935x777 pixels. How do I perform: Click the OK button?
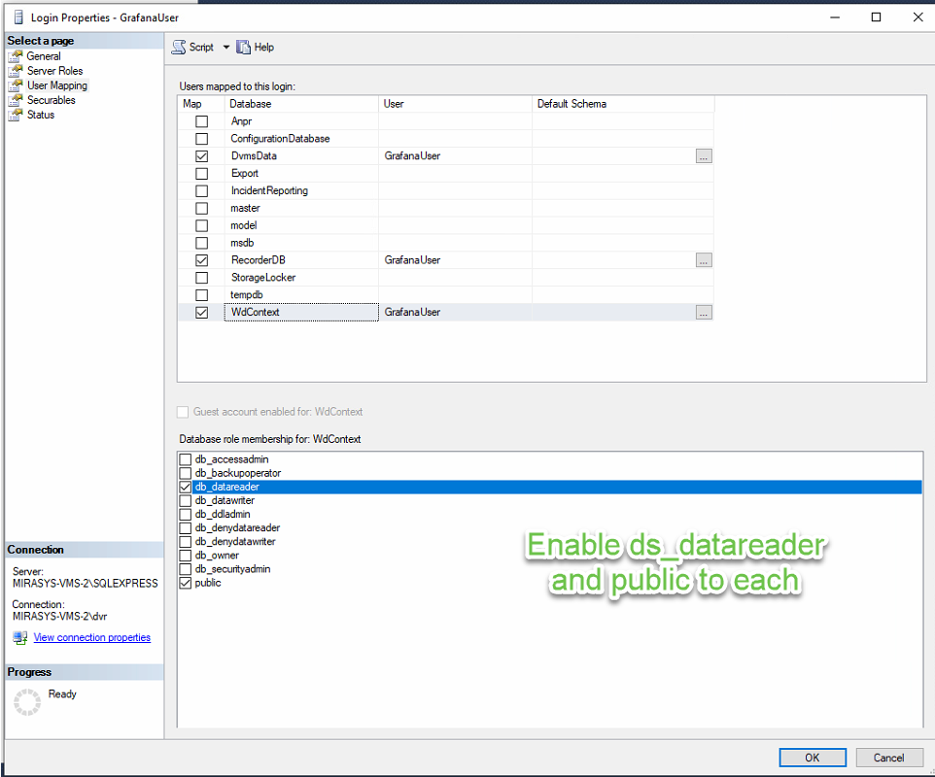tap(812, 758)
